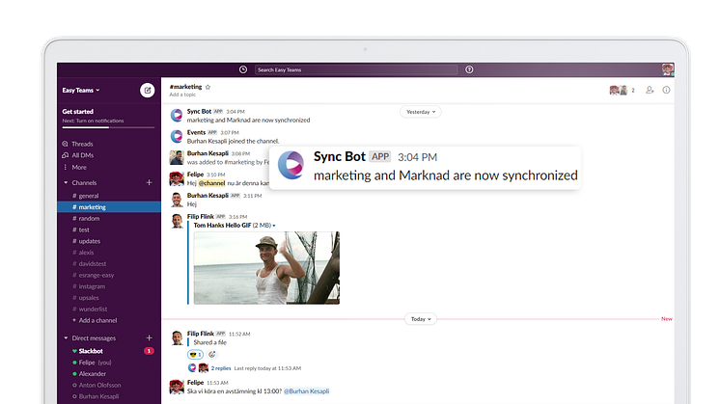The width and height of the screenshot is (720, 404).
Task: Open channel details info icon
Action: pos(666,91)
